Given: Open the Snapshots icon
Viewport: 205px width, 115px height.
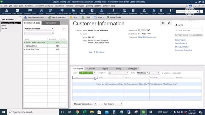Looking at the screenshot, I should [92, 11].
